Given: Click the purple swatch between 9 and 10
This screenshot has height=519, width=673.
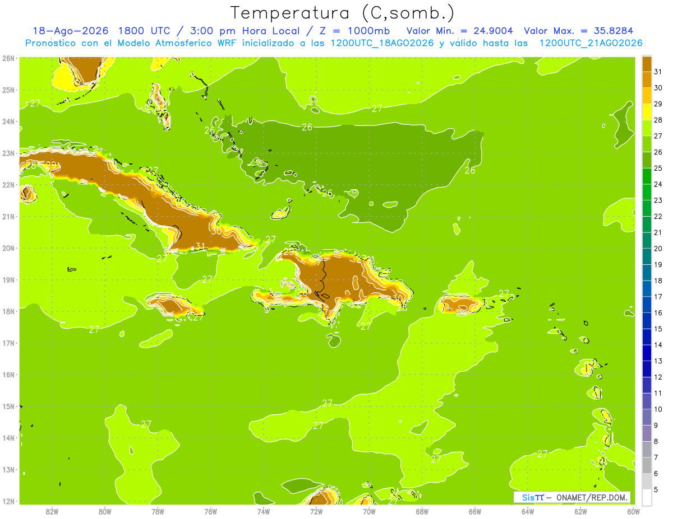Looking at the screenshot, I should click(x=647, y=417).
